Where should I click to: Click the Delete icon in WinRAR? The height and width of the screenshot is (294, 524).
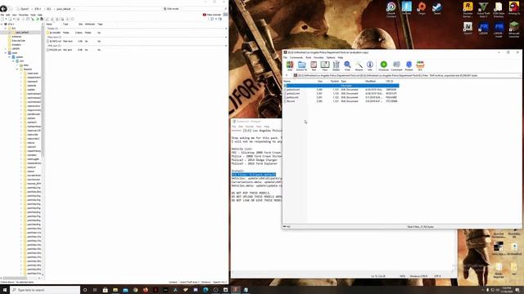[x=337, y=65]
